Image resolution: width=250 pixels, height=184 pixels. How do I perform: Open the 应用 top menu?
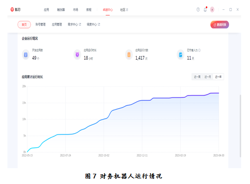click(x=46, y=10)
